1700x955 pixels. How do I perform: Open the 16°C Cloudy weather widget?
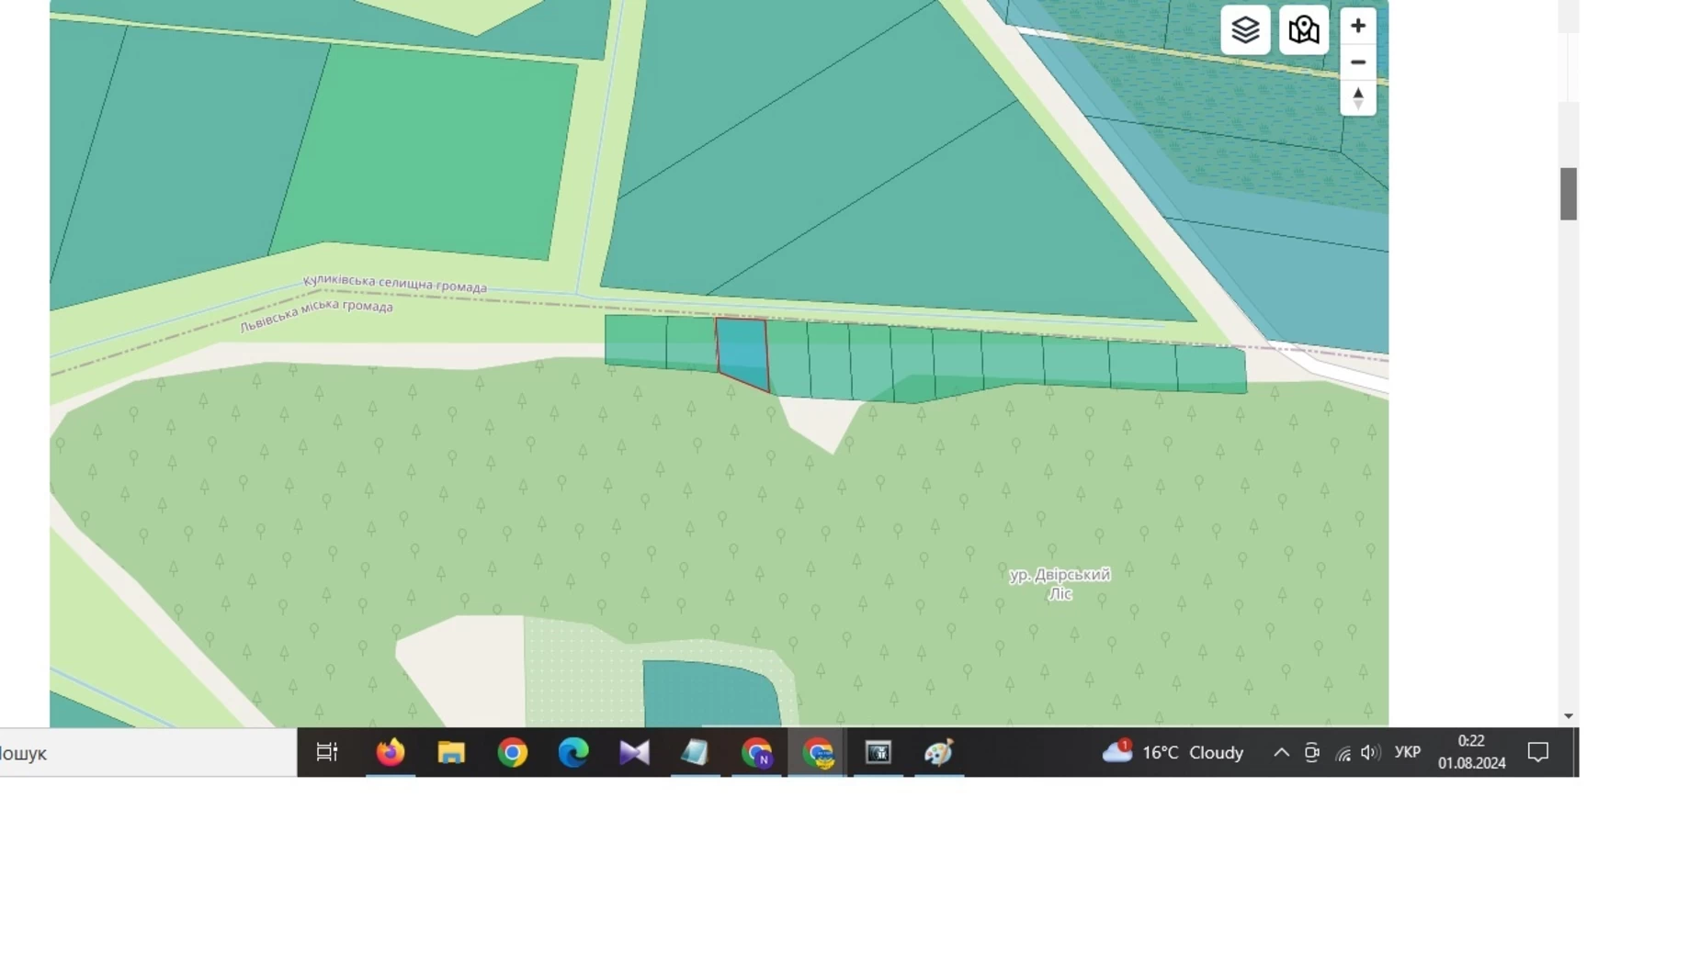pyautogui.click(x=1173, y=753)
